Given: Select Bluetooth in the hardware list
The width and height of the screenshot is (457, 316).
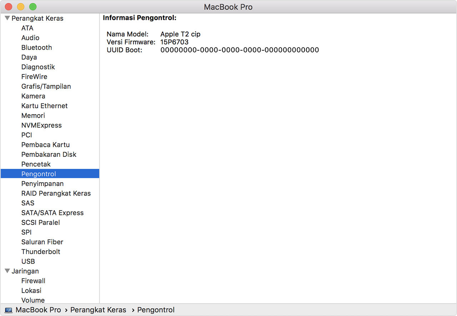Looking at the screenshot, I should point(36,47).
